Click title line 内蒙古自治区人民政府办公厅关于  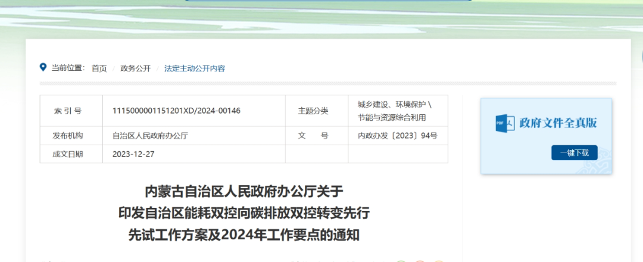click(x=244, y=192)
